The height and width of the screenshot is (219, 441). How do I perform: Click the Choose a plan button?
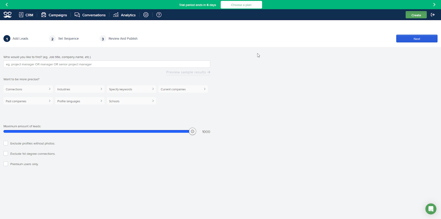click(x=241, y=5)
